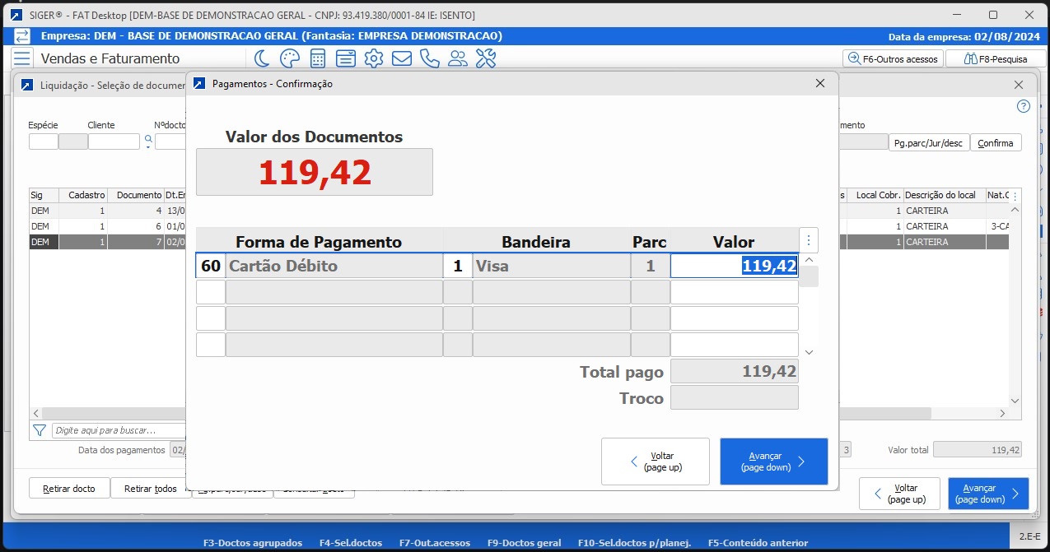Open the color theme palette icon
This screenshot has width=1050, height=552.
coord(289,58)
